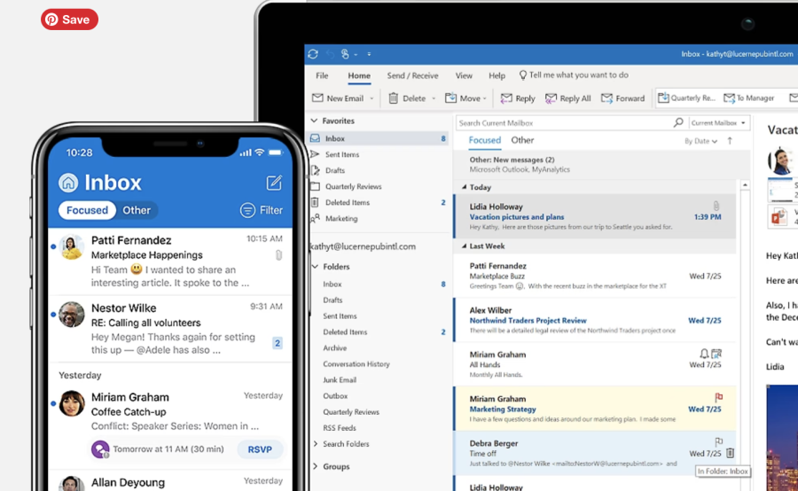798x491 pixels.
Task: Open Alex Wilber's Northwind Traders Project Review email
Action: (x=594, y=320)
